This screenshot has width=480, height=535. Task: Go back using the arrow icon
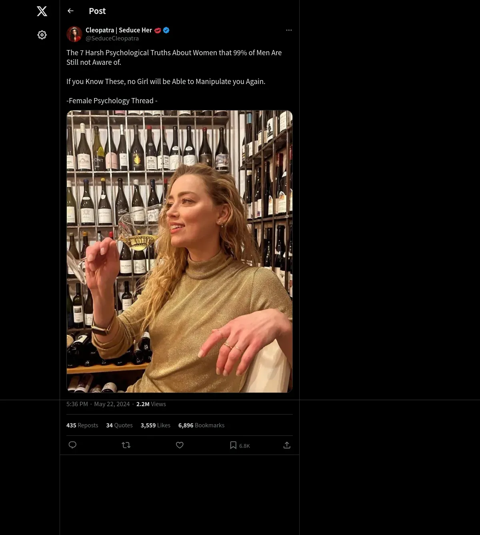71,11
